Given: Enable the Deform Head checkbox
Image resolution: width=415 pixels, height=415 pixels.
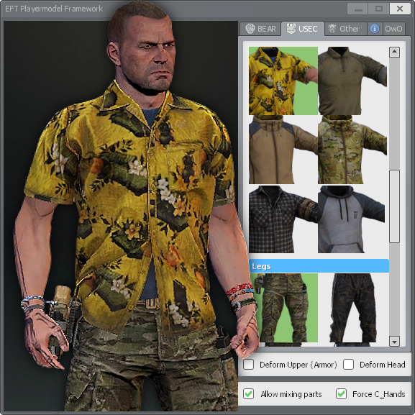Looking at the screenshot, I should click(348, 365).
